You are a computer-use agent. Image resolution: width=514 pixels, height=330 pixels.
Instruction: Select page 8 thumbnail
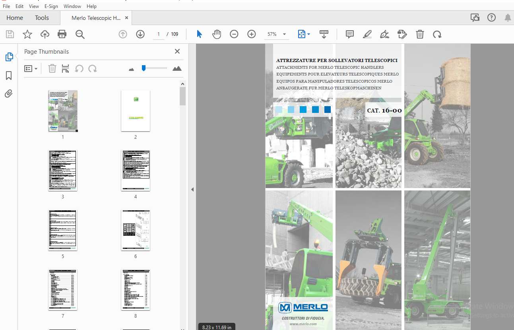[x=136, y=290]
